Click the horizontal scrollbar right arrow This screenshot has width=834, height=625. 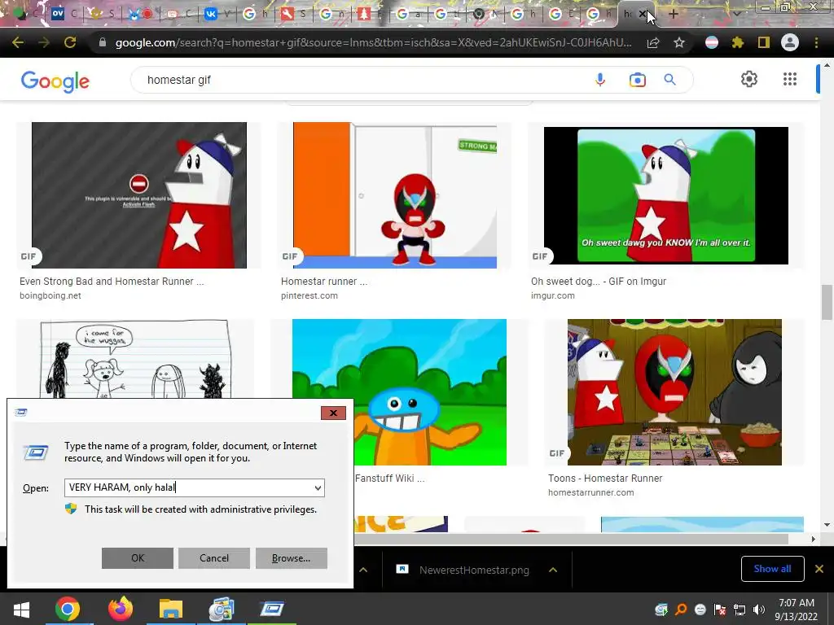click(x=813, y=539)
